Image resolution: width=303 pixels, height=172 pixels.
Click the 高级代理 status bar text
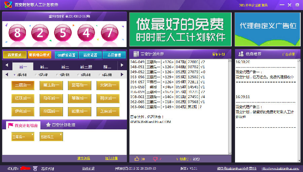click(47, 169)
